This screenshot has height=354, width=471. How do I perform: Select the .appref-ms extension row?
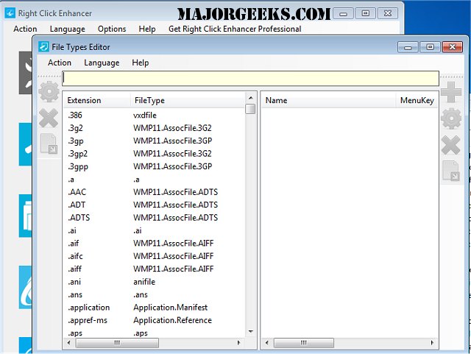[x=155, y=320]
